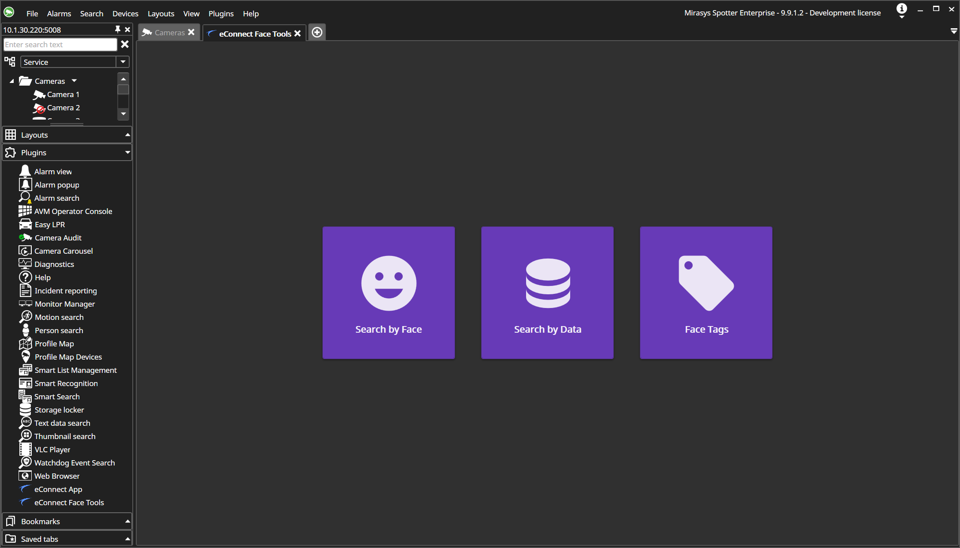Launch the Alarm search plugin icon
This screenshot has height=548, width=960.
point(25,198)
